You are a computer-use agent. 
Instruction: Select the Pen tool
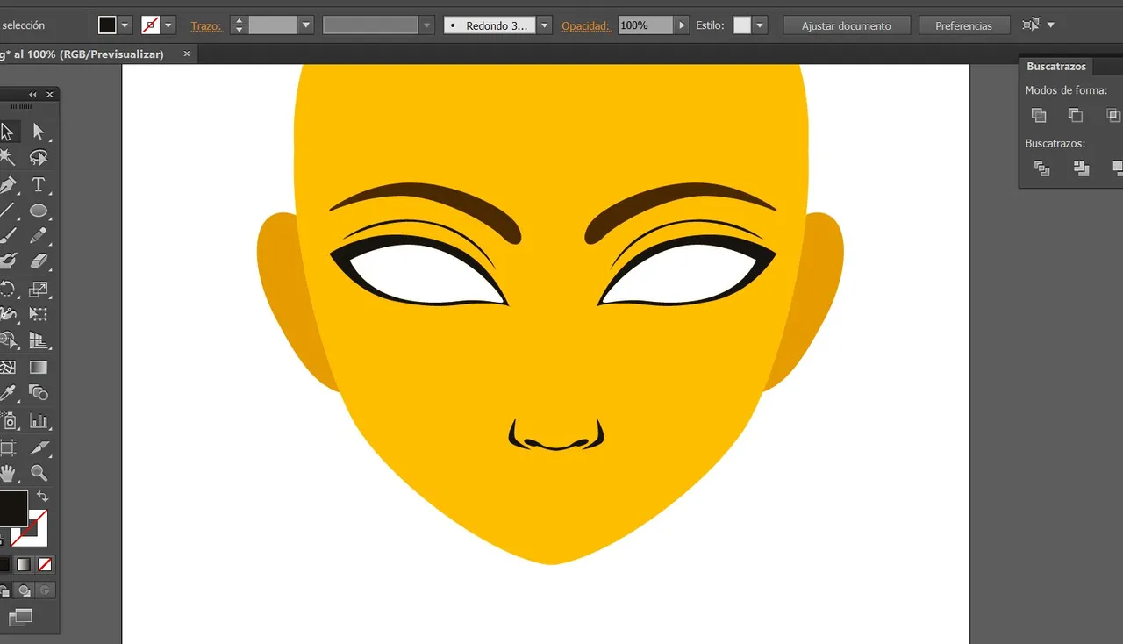pos(7,185)
